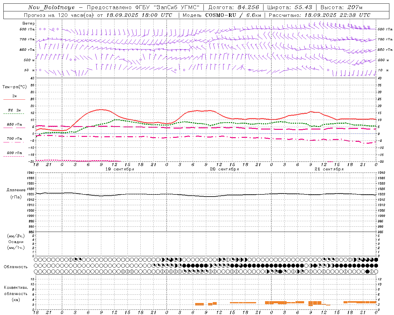This screenshot has height=315, width=394.
Task: Select the elevation text "Высота: 207м"
Action: pyautogui.click(x=341, y=7)
